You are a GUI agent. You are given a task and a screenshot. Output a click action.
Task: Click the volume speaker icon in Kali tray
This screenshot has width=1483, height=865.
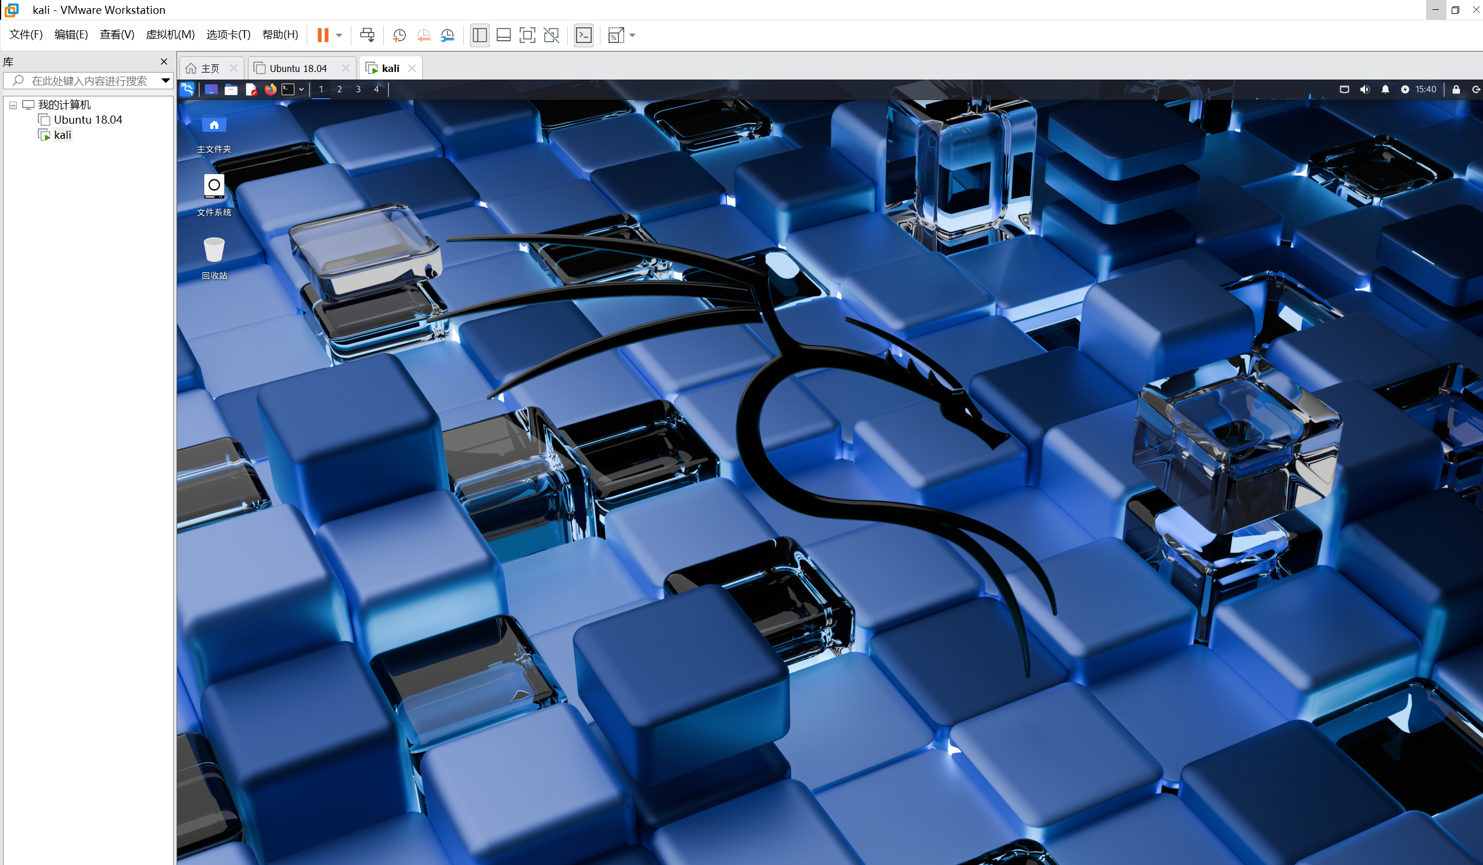click(x=1365, y=89)
